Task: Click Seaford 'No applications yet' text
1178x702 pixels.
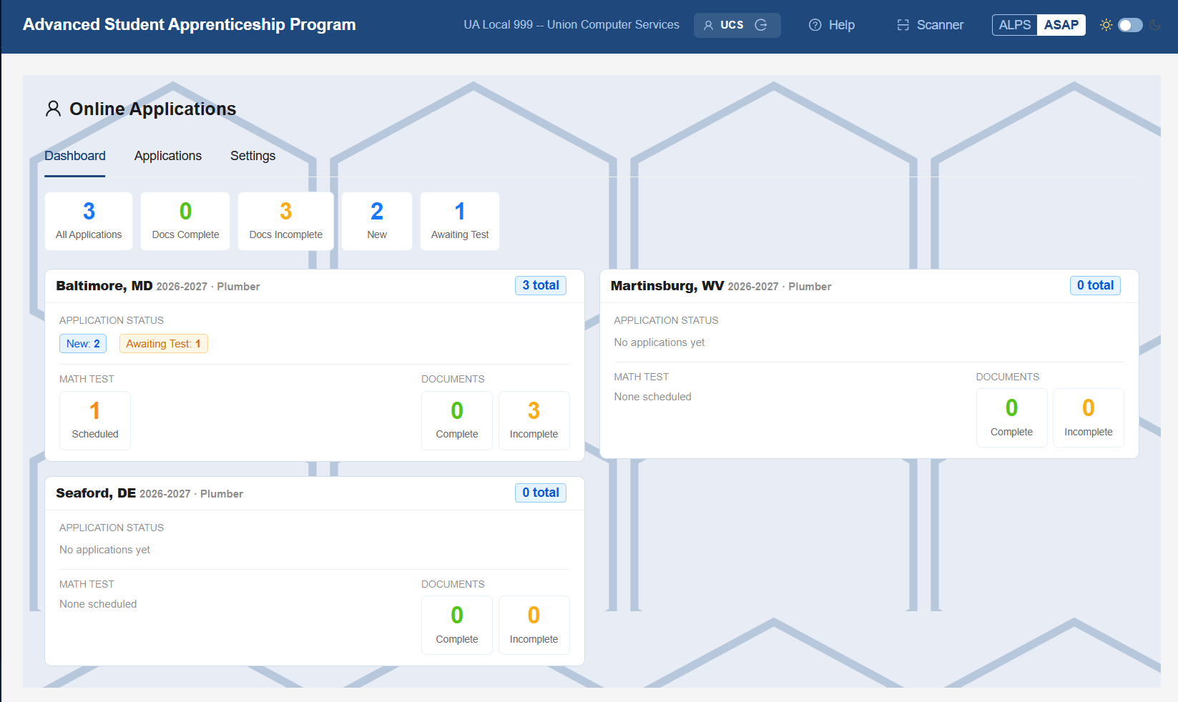Action: [104, 550]
